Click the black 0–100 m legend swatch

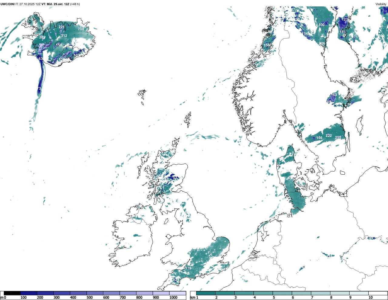pos(12,293)
